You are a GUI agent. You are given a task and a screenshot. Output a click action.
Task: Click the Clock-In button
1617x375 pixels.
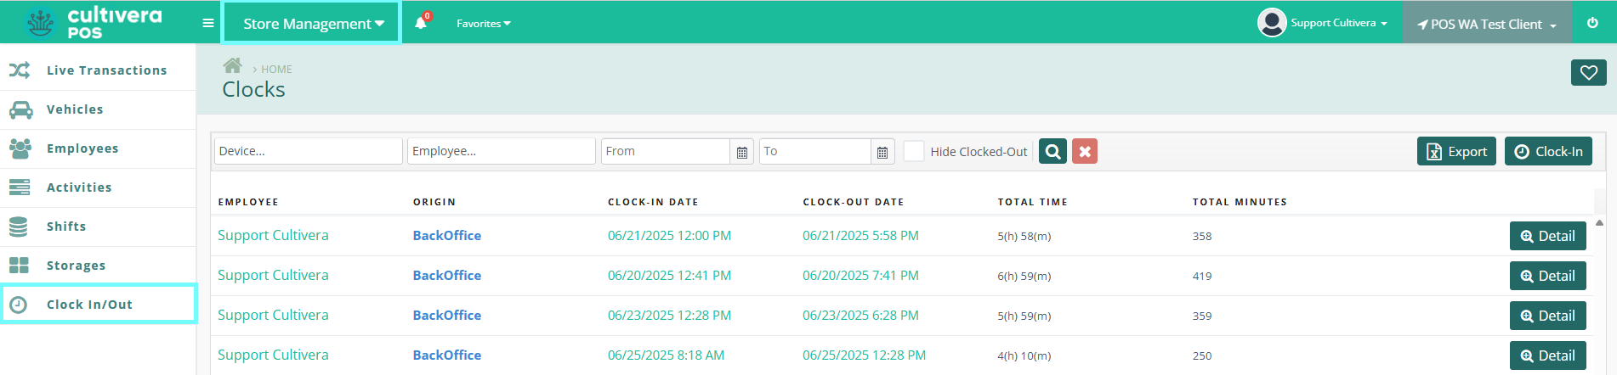pyautogui.click(x=1548, y=151)
